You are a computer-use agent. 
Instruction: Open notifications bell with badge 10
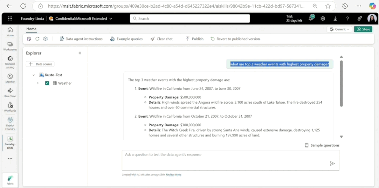[311, 19]
